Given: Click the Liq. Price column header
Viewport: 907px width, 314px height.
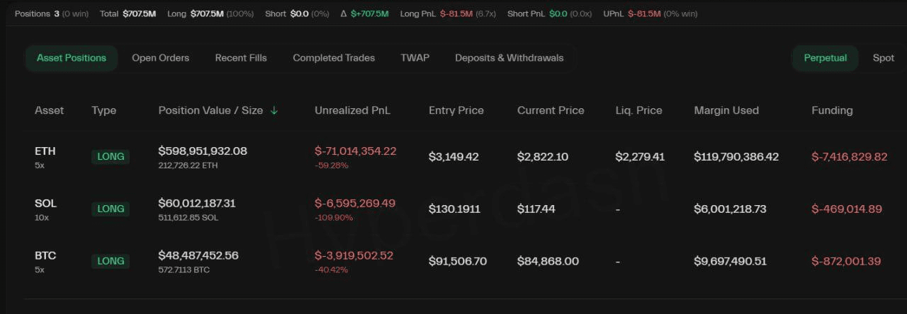Looking at the screenshot, I should (638, 110).
